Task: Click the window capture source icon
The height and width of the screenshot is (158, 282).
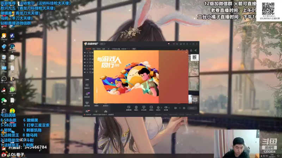Action: coord(144,108)
